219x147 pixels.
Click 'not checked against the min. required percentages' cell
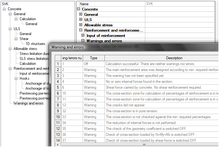coord(161,117)
